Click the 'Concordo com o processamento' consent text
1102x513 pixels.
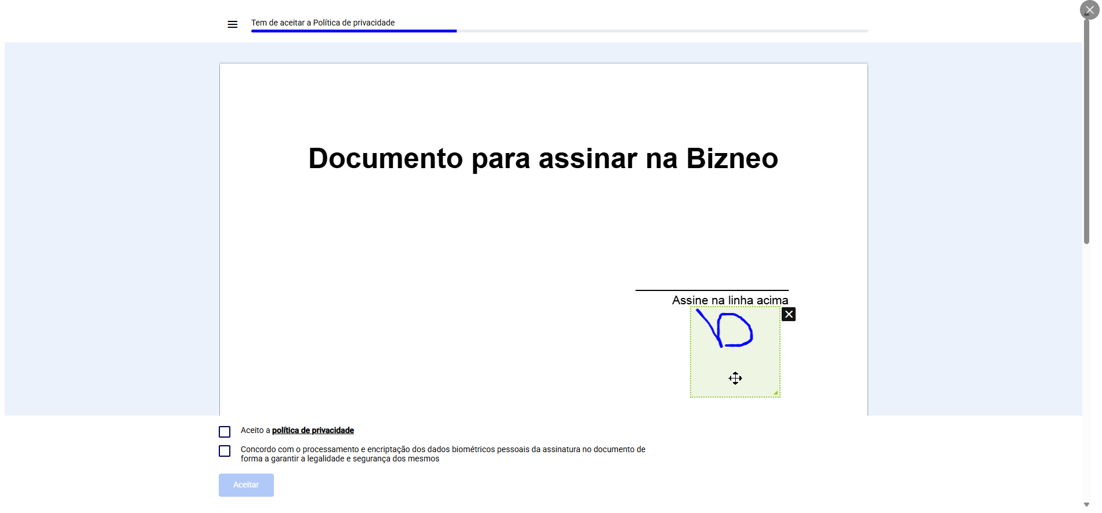pos(443,454)
